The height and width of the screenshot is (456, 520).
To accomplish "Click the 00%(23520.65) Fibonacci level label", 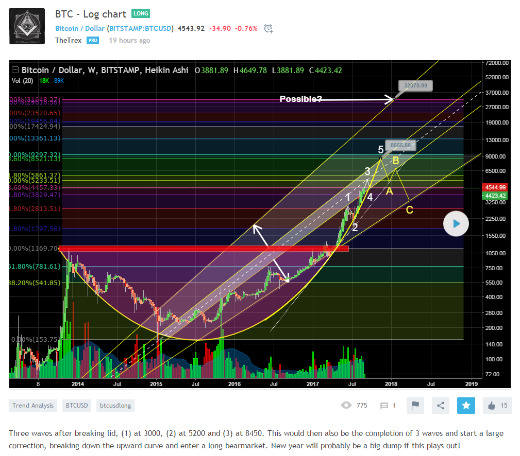I will coord(35,113).
